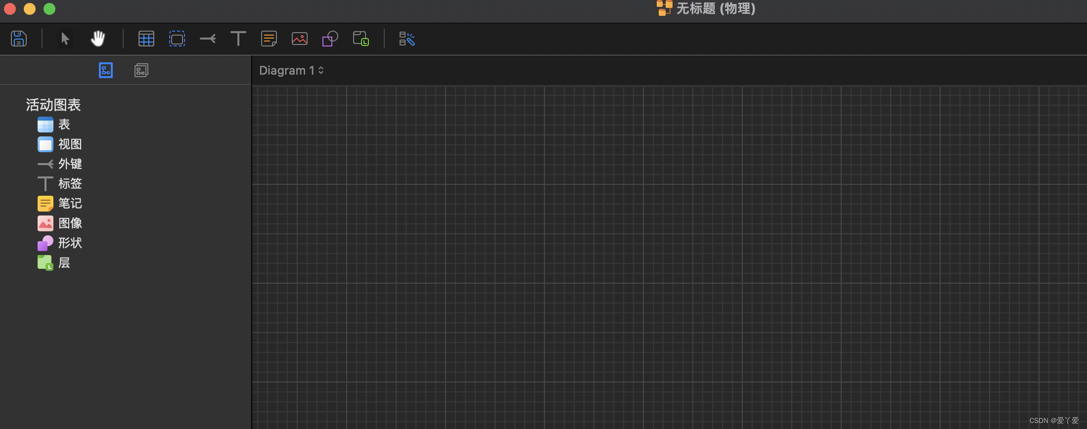Select the arrow pointer tool
Image resolution: width=1087 pixels, height=429 pixels.
pos(65,39)
